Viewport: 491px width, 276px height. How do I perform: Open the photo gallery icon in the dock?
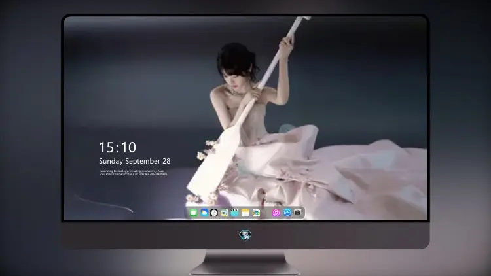[x=256, y=213]
